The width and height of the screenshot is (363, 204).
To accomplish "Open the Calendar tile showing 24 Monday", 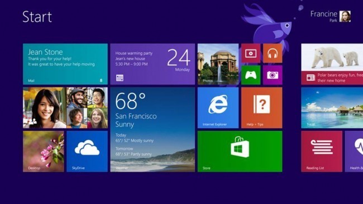I will pyautogui.click(x=152, y=64).
